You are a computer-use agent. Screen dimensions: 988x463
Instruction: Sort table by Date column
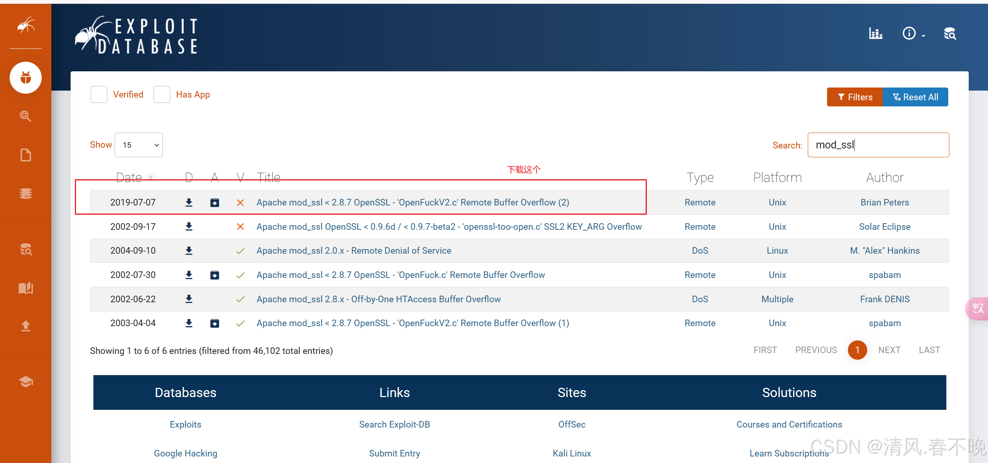click(x=129, y=177)
